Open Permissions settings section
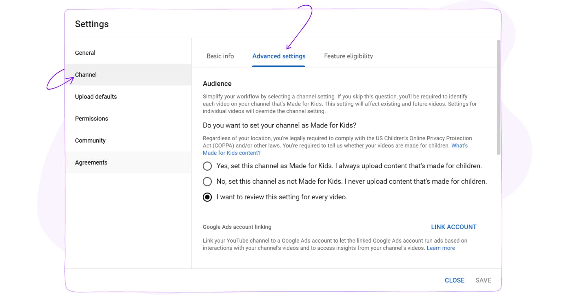 (128, 119)
